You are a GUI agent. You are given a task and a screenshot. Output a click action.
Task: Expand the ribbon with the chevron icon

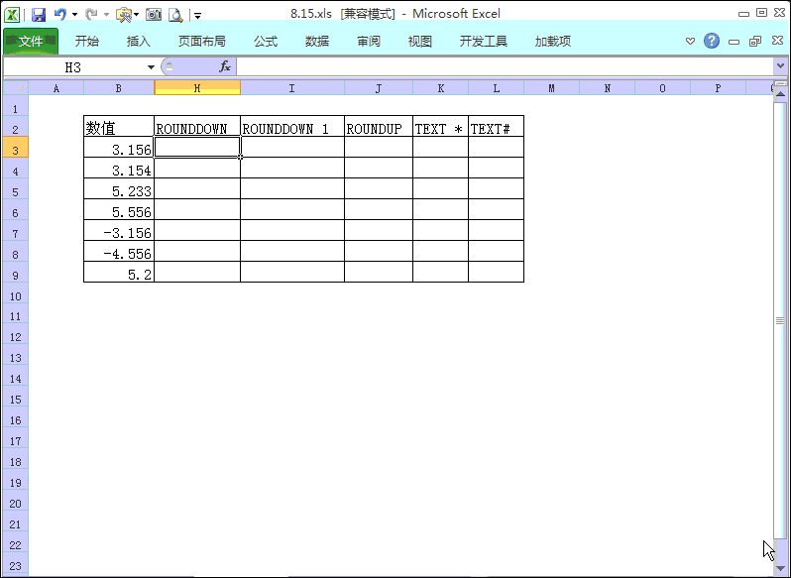(x=690, y=42)
